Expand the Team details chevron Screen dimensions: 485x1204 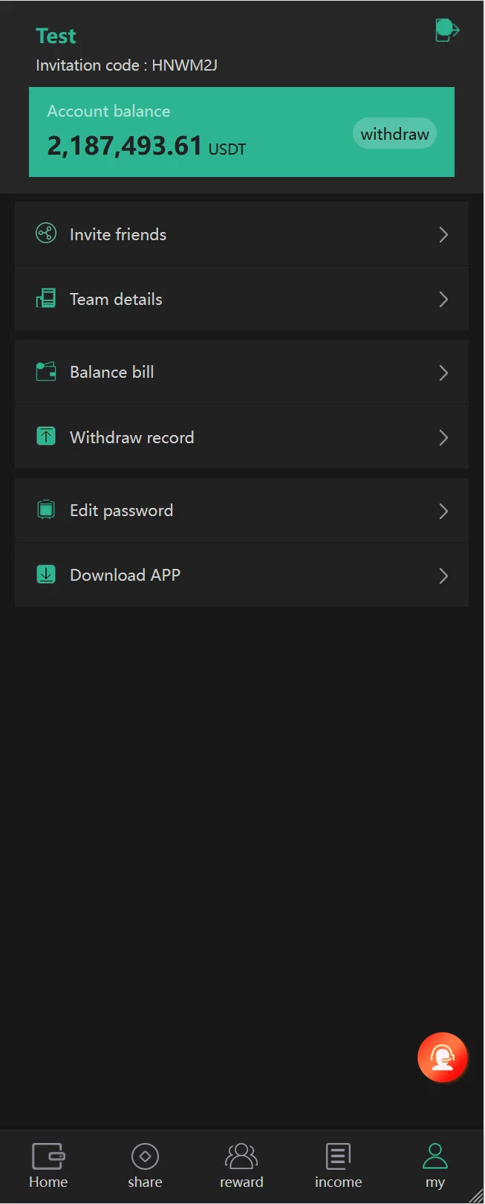point(443,300)
